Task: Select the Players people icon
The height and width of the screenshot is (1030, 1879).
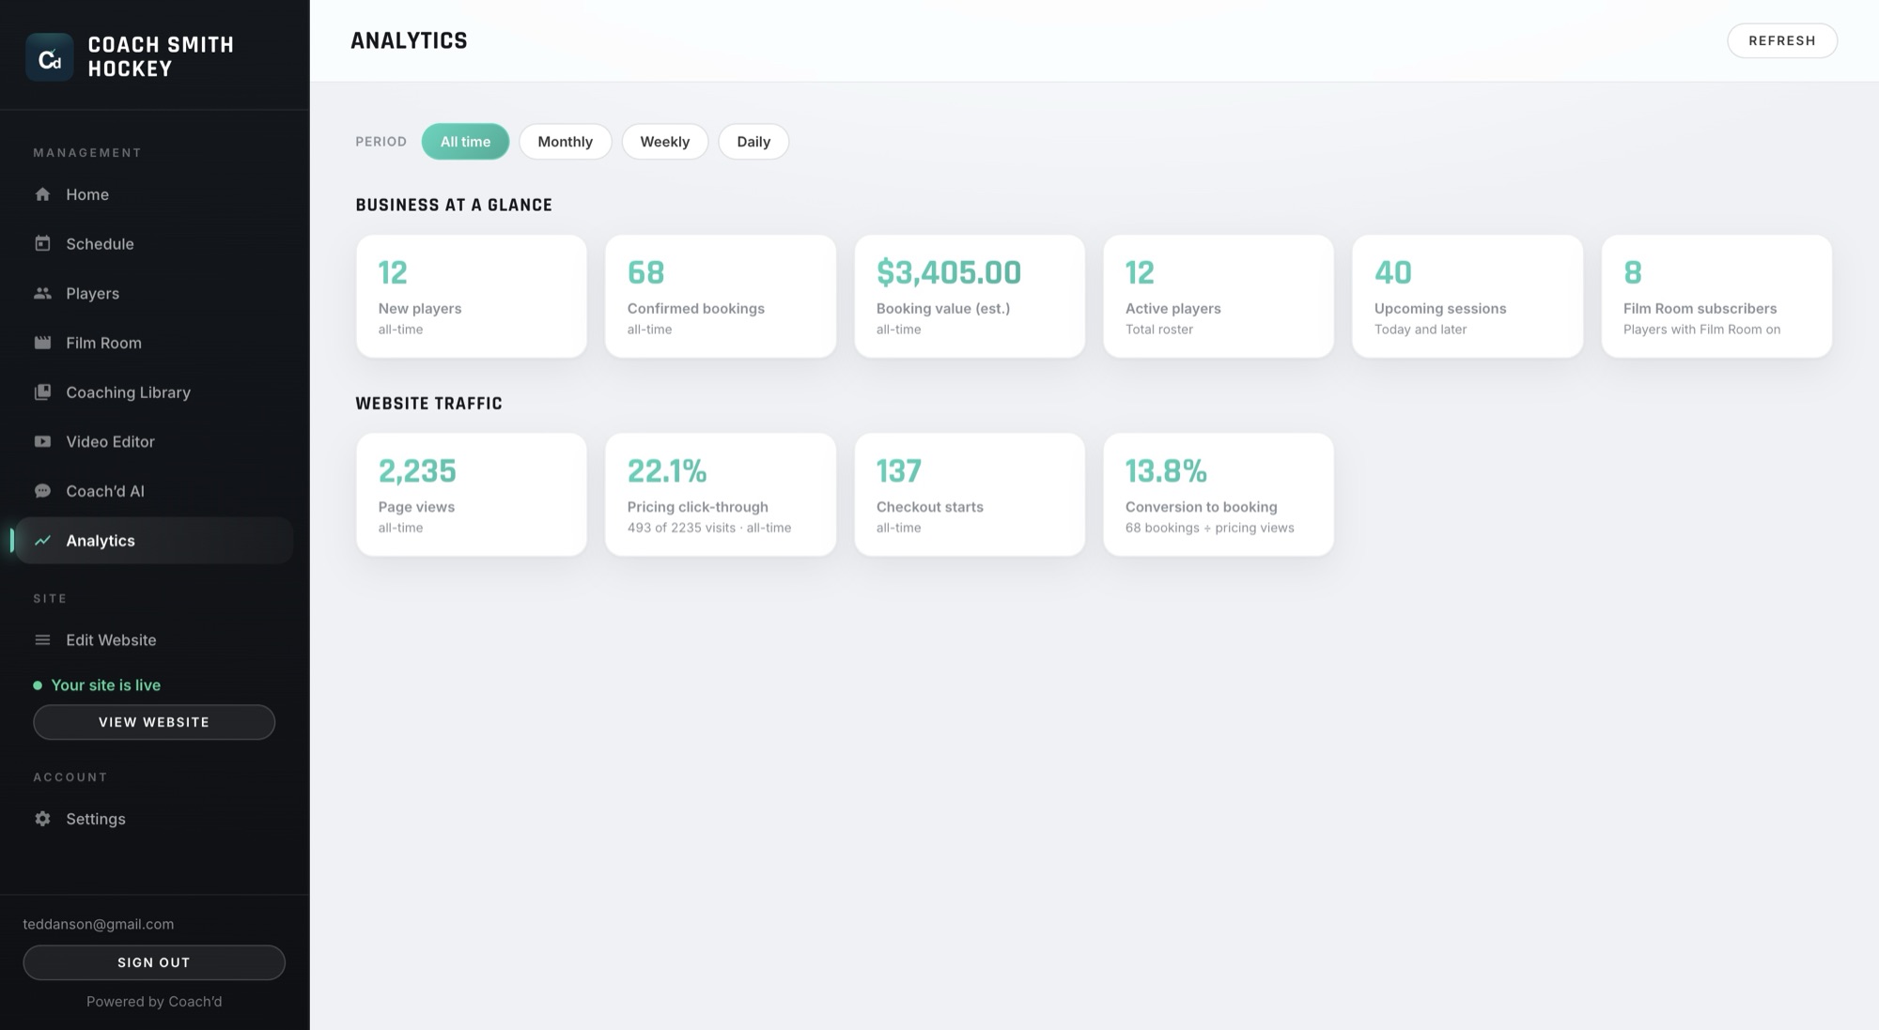Action: click(42, 293)
